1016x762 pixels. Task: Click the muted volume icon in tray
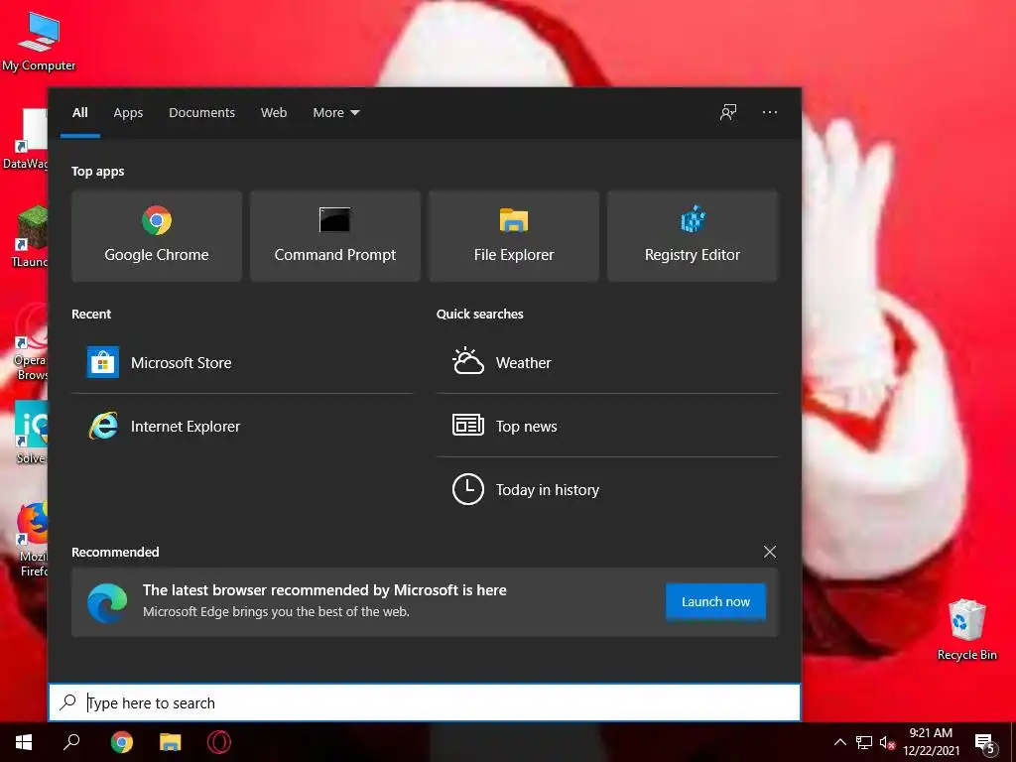pyautogui.click(x=887, y=742)
